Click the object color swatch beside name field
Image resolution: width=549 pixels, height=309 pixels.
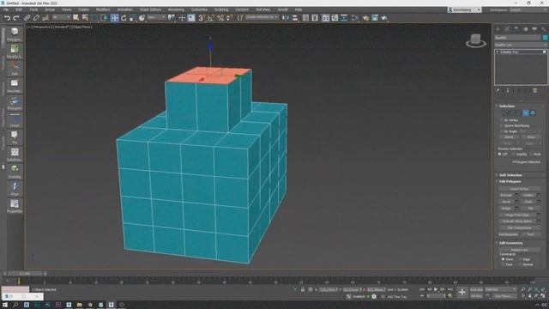(545, 38)
